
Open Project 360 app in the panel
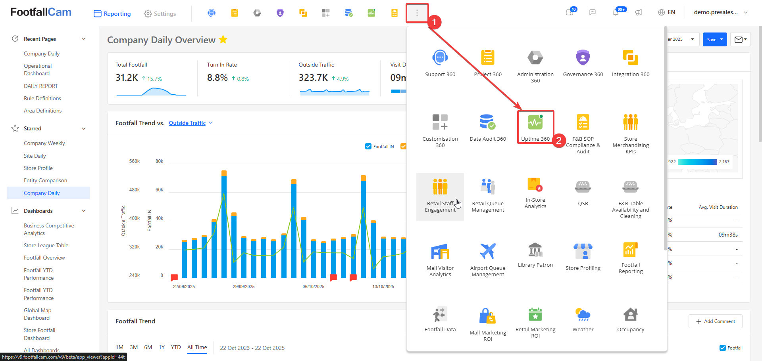pos(488,63)
